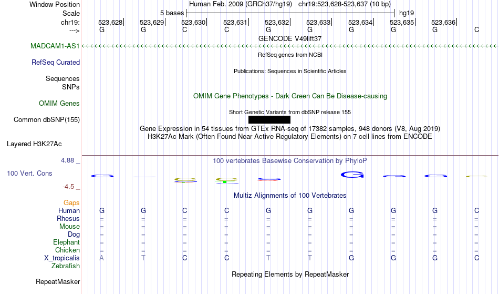499x294 pixels.
Task: Click the Elephant species row label
Action: click(67, 242)
